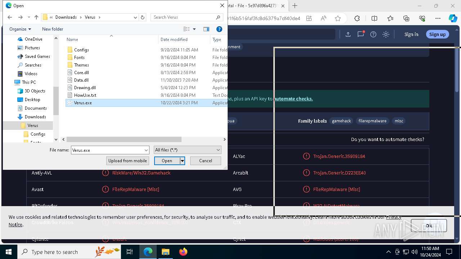This screenshot has width=461, height=259.
Task: Open a new browser tab
Action: (295, 6)
